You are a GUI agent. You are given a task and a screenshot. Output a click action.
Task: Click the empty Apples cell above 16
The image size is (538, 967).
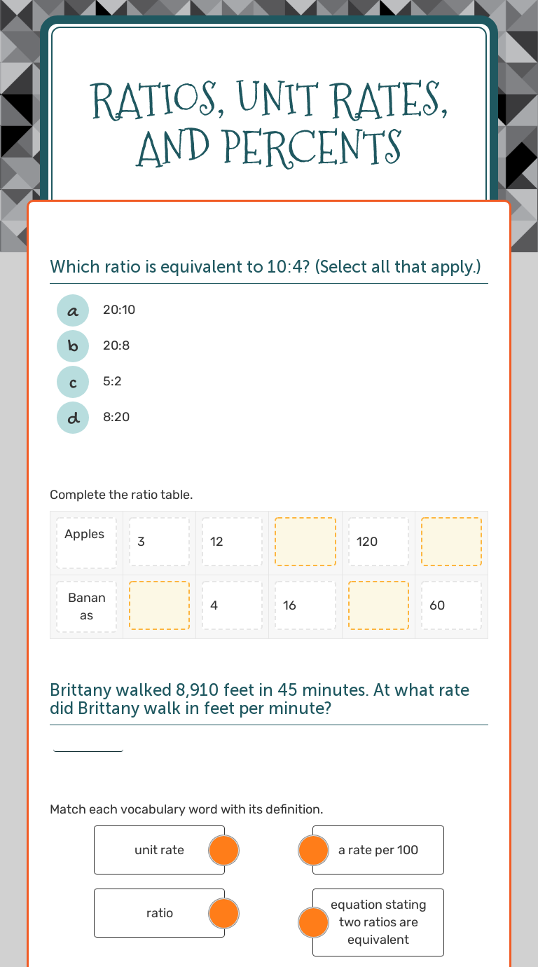point(305,542)
